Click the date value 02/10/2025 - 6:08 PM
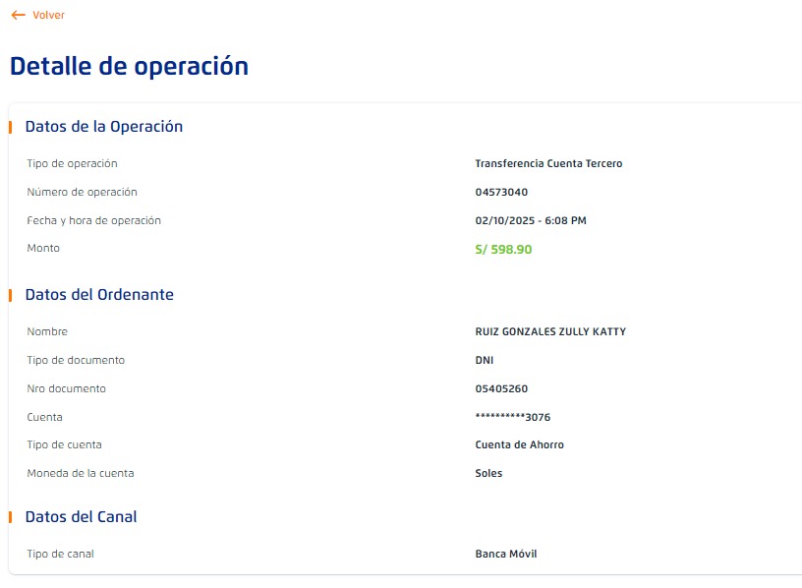 coord(531,221)
